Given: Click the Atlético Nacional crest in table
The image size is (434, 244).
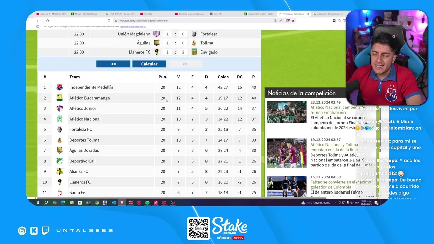Looking at the screenshot, I should (x=60, y=119).
